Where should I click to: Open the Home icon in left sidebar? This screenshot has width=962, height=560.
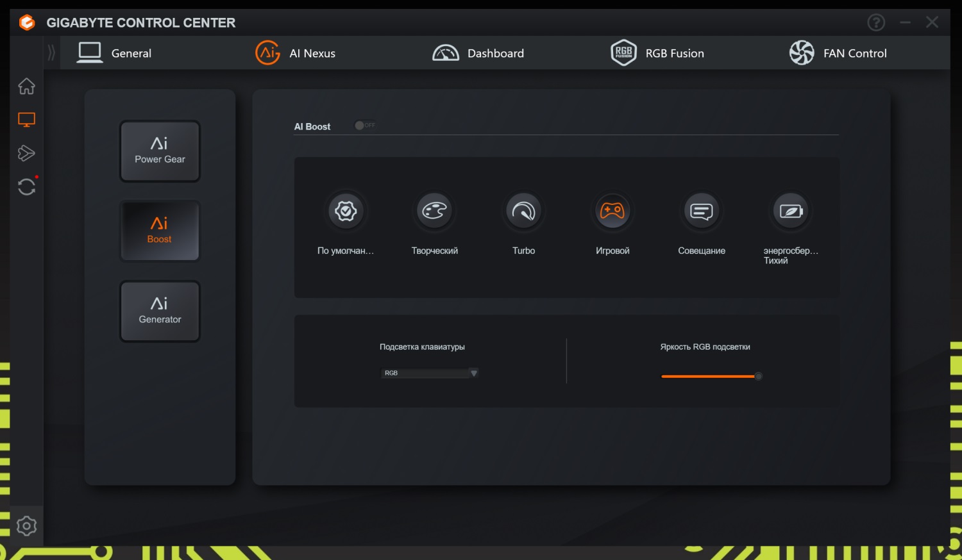26,86
